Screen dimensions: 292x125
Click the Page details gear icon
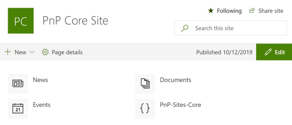pyautogui.click(x=45, y=52)
